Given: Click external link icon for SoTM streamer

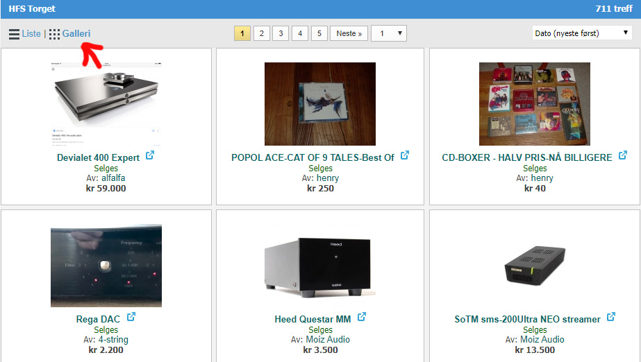Looking at the screenshot, I should click(x=611, y=317).
